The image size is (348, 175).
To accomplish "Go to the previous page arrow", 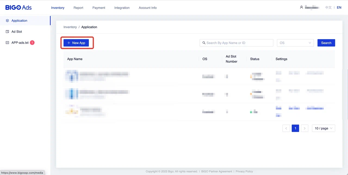I will (286, 128).
